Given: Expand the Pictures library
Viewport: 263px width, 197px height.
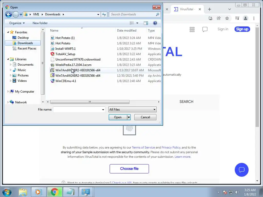Looking at the screenshot, I should tap(11, 75).
